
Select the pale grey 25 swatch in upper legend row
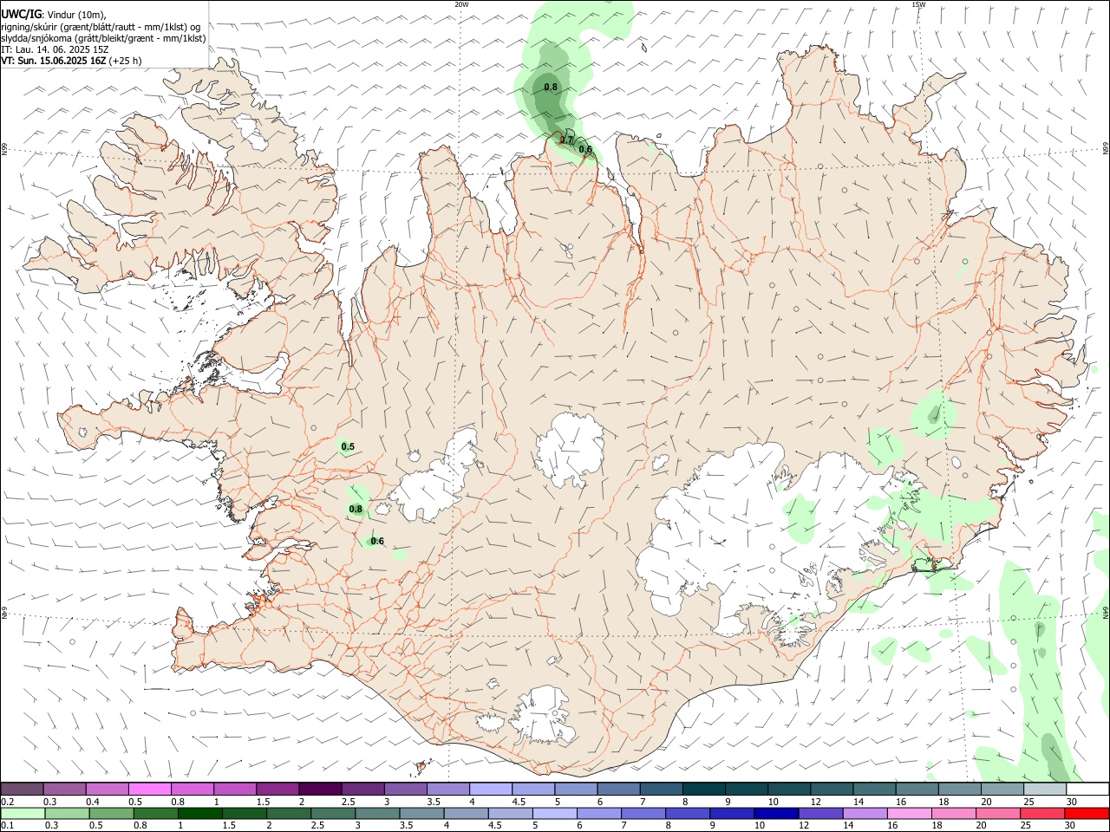click(x=1045, y=789)
